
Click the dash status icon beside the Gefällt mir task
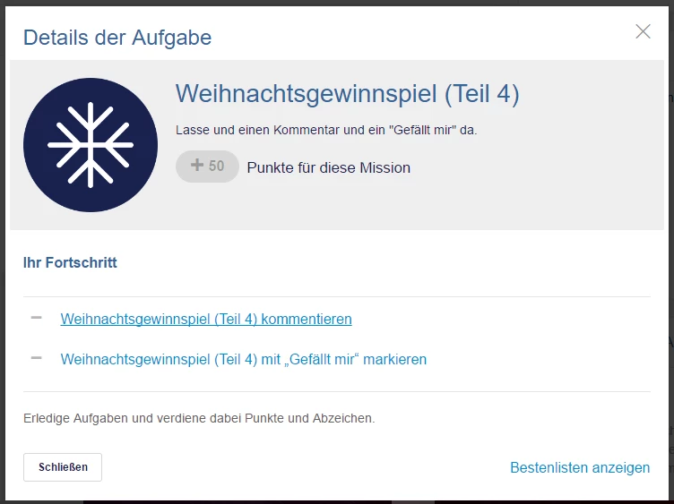coord(37,357)
